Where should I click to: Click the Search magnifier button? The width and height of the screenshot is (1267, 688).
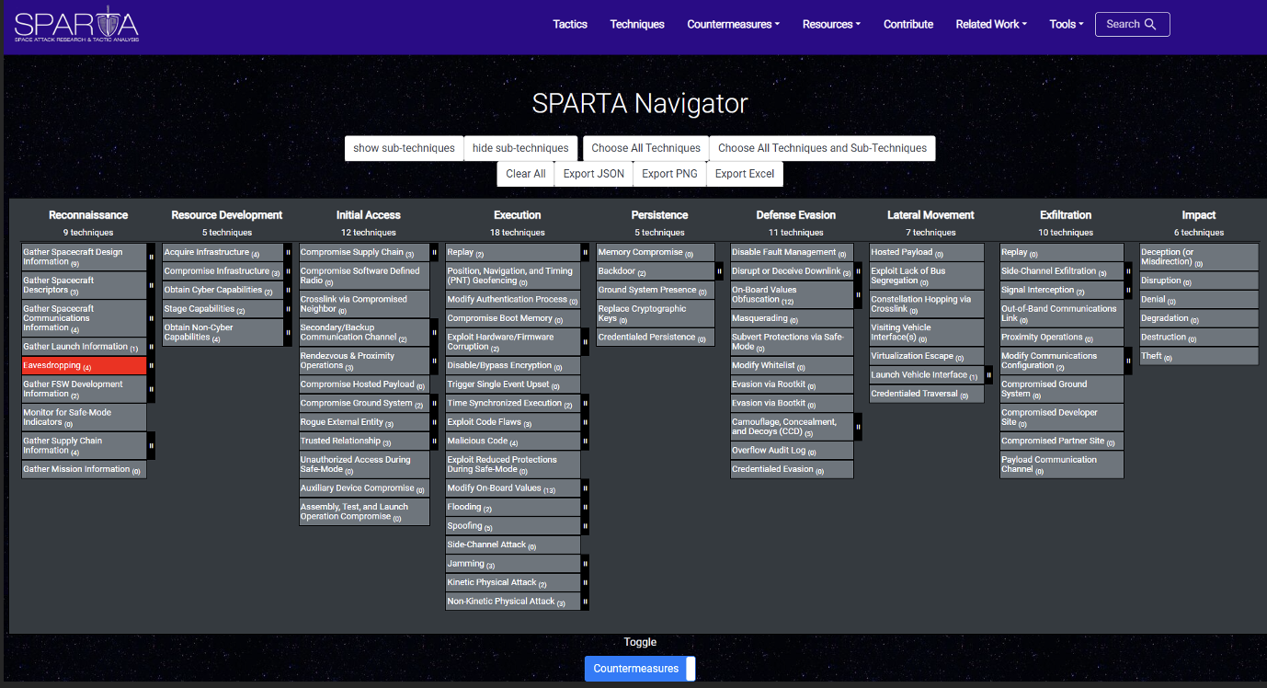coord(1132,24)
